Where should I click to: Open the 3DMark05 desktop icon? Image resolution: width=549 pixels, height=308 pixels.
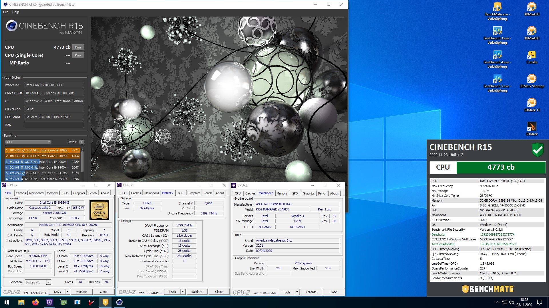pyautogui.click(x=532, y=33)
